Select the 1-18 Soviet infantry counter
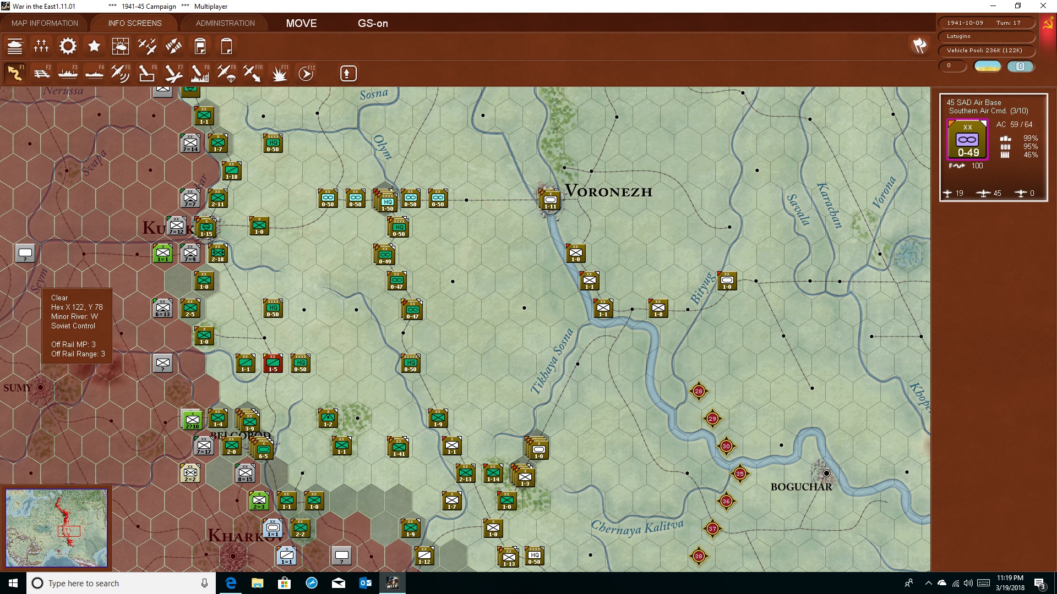 (x=231, y=170)
